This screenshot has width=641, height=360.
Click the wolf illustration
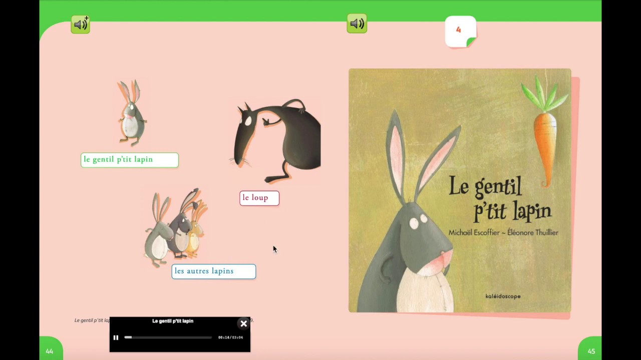point(276,141)
